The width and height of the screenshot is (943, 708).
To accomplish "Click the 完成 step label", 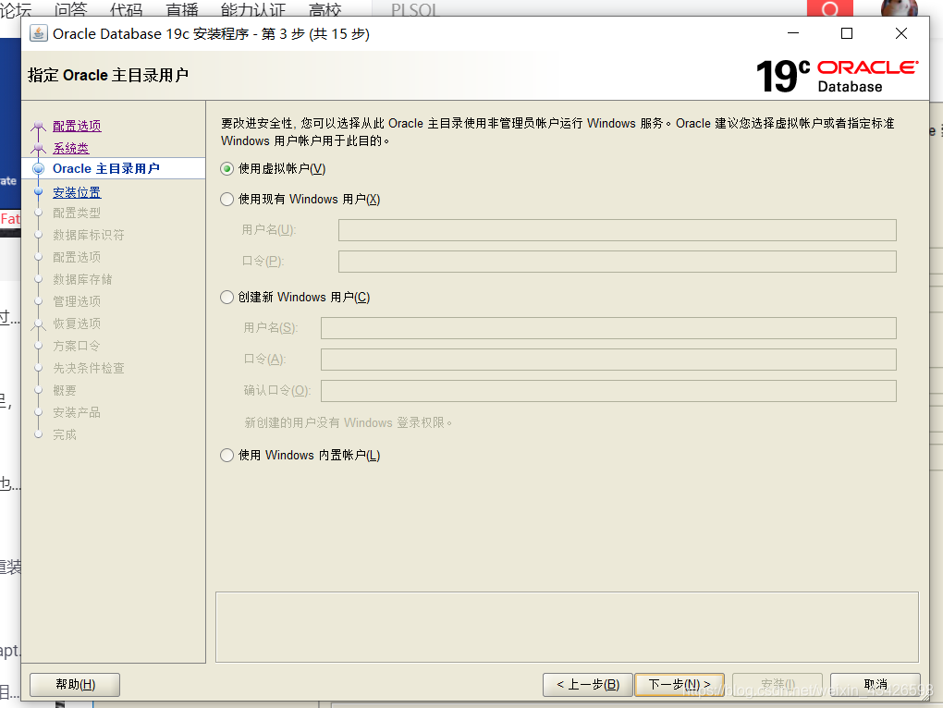I will tap(65, 435).
